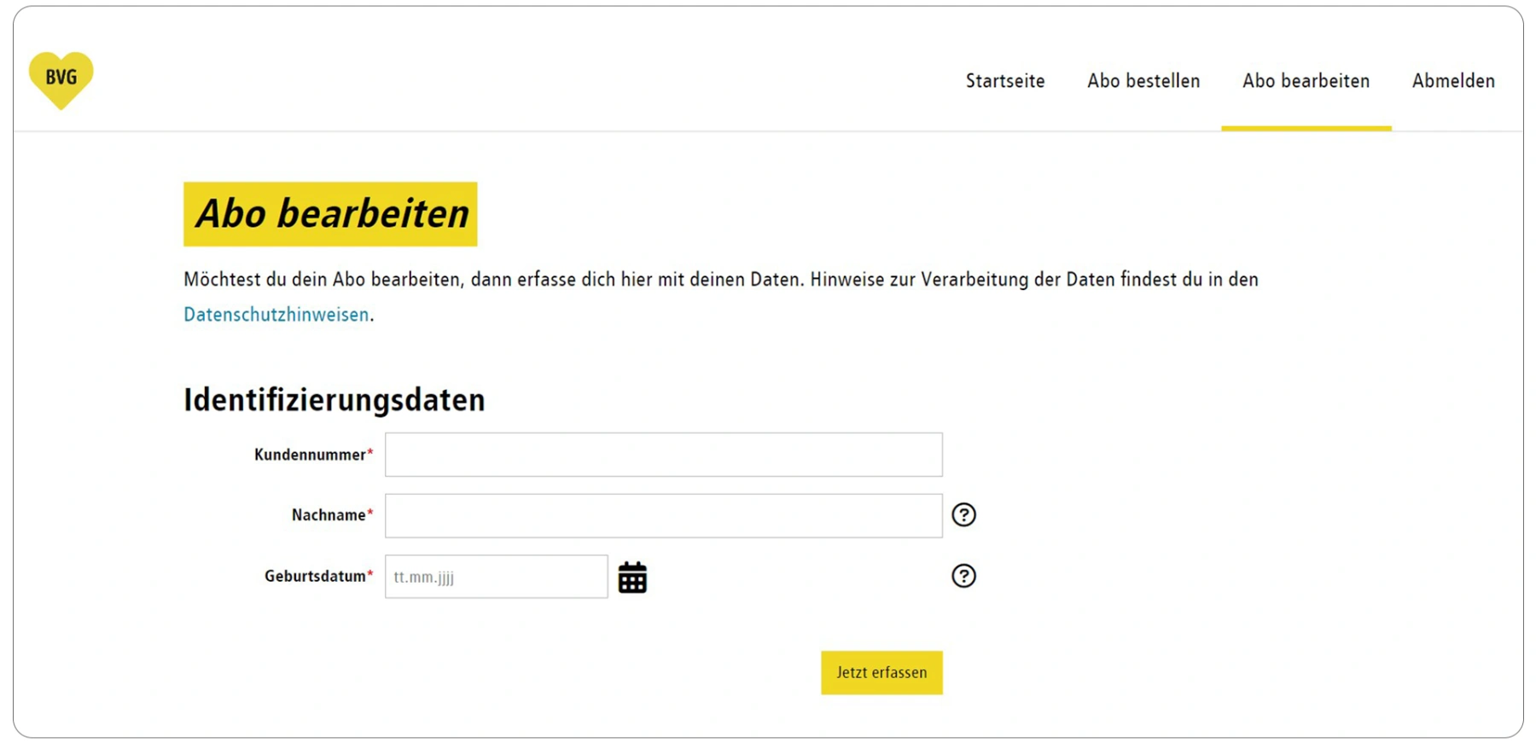Select the active Abo bearbeiten tab
Image resolution: width=1536 pixels, height=743 pixels.
1306,81
